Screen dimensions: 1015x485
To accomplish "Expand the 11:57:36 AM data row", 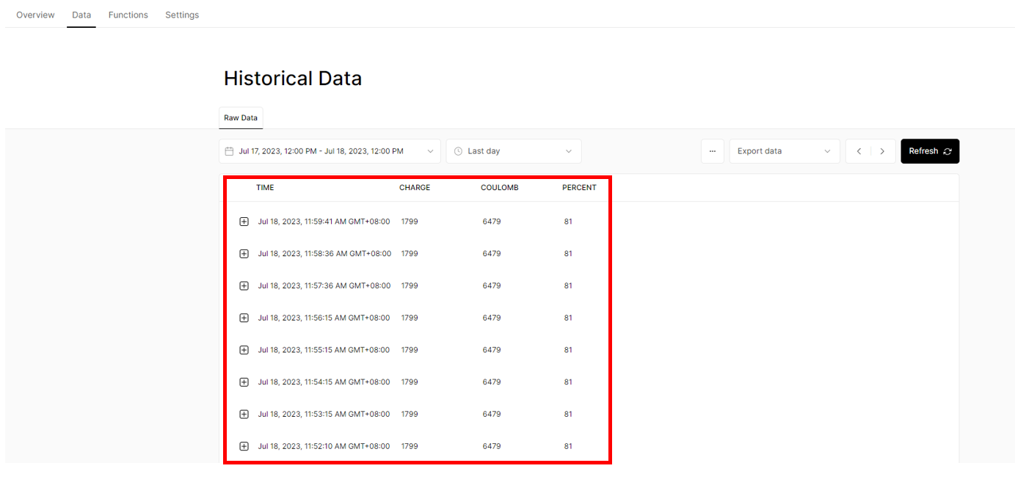I will 244,285.
